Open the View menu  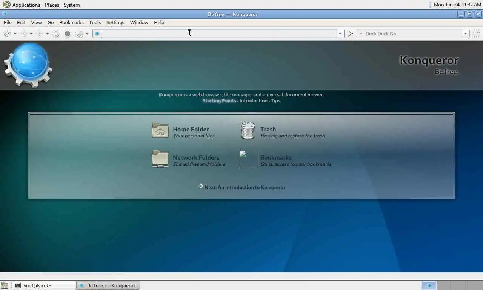(36, 22)
